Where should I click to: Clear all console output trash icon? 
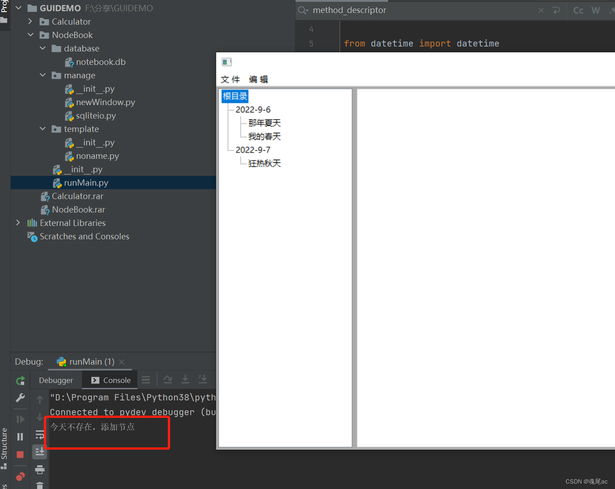tap(40, 485)
